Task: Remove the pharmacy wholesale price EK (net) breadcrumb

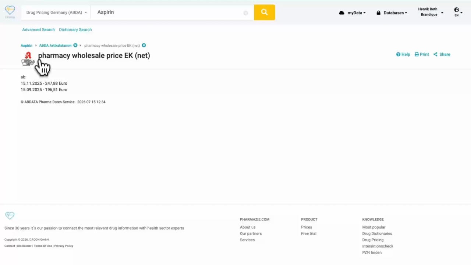Action: [x=144, y=45]
